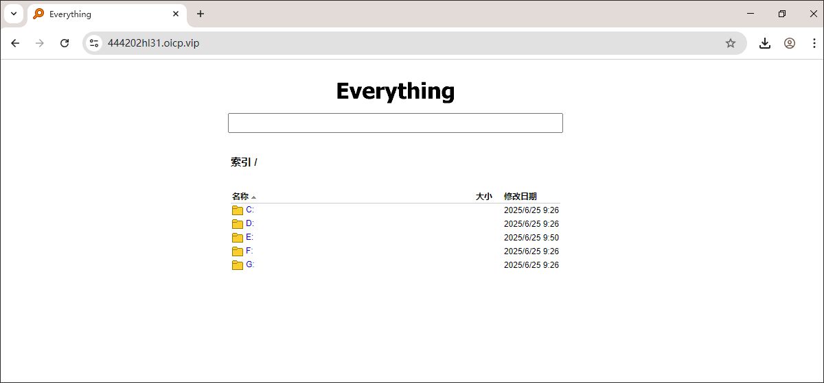Click the D: folder icon
824x383 pixels.
(x=238, y=224)
